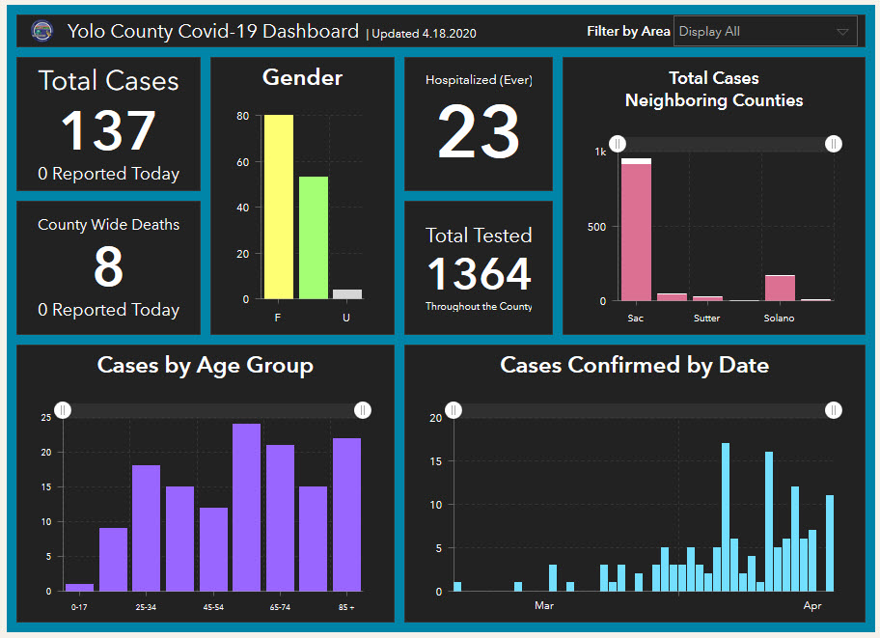
Task: Click left range handle of Cases by Age Group
Action: 63,410
